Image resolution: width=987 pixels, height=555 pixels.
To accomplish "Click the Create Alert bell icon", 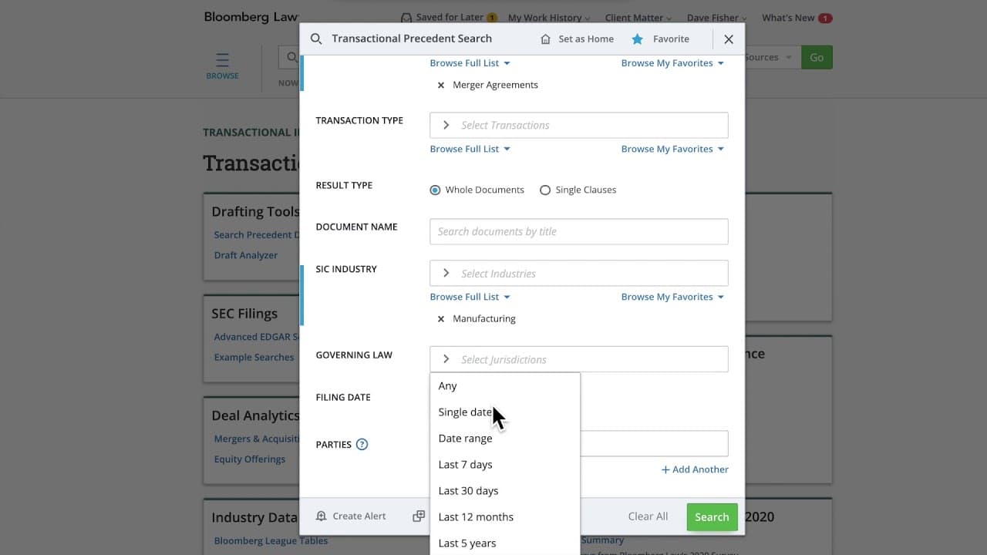I will [x=322, y=516].
